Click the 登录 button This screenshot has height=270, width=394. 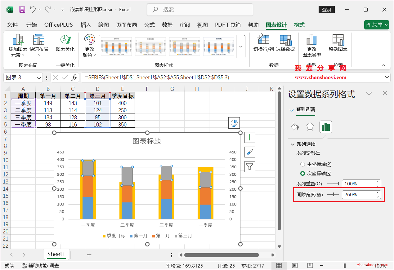click(x=326, y=9)
